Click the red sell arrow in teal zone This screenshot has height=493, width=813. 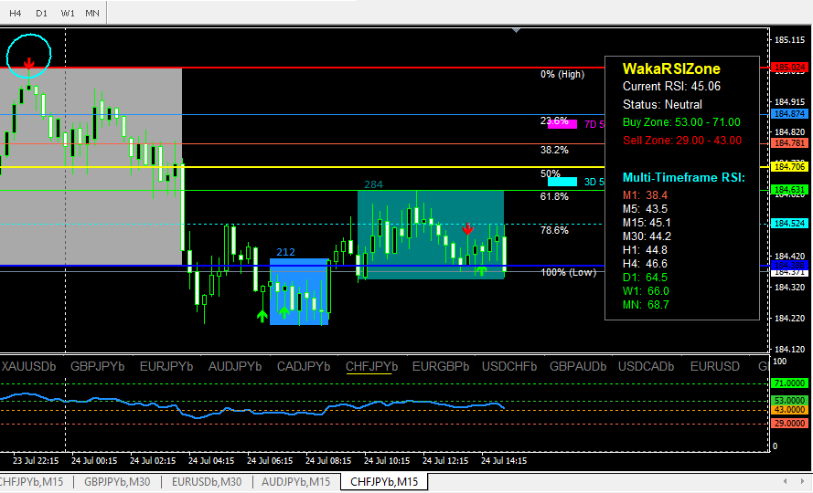(467, 228)
